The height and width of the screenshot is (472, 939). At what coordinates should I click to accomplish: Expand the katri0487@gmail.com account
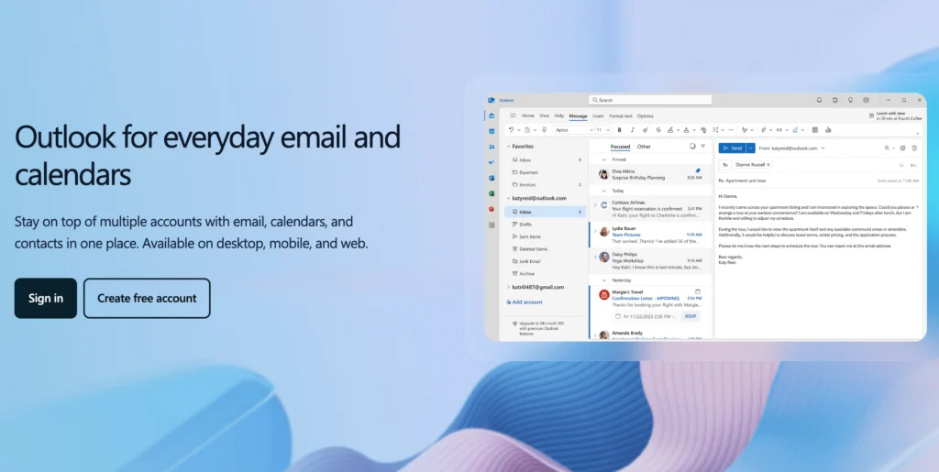coord(508,287)
